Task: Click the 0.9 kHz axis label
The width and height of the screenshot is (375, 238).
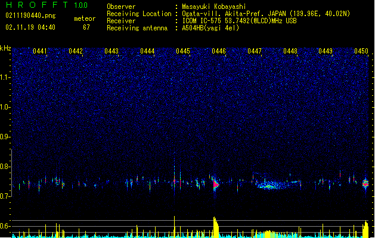Action: point(5,137)
